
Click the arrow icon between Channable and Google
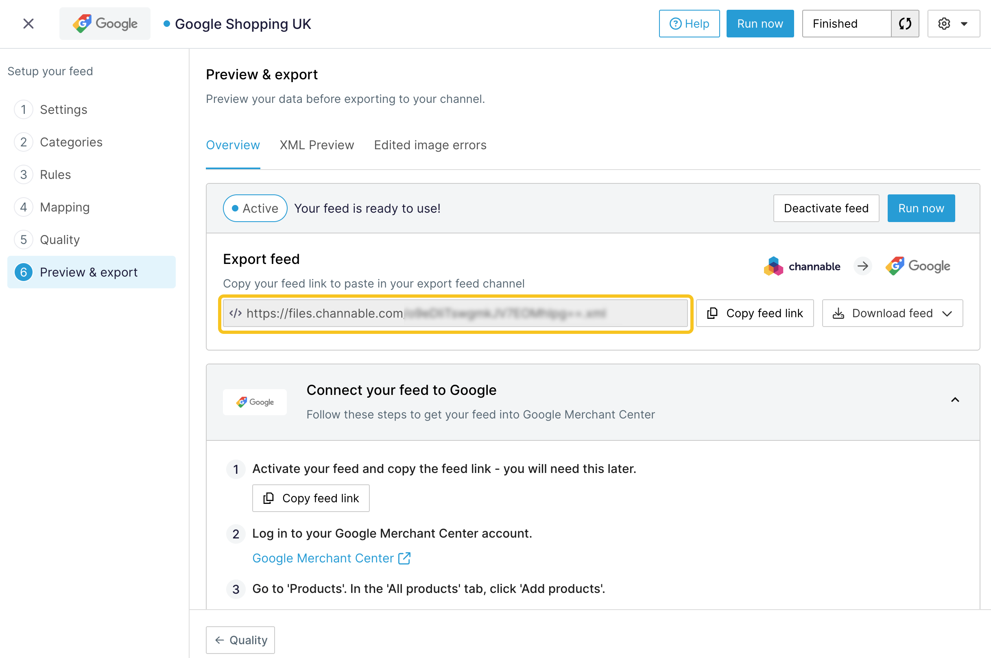point(862,266)
